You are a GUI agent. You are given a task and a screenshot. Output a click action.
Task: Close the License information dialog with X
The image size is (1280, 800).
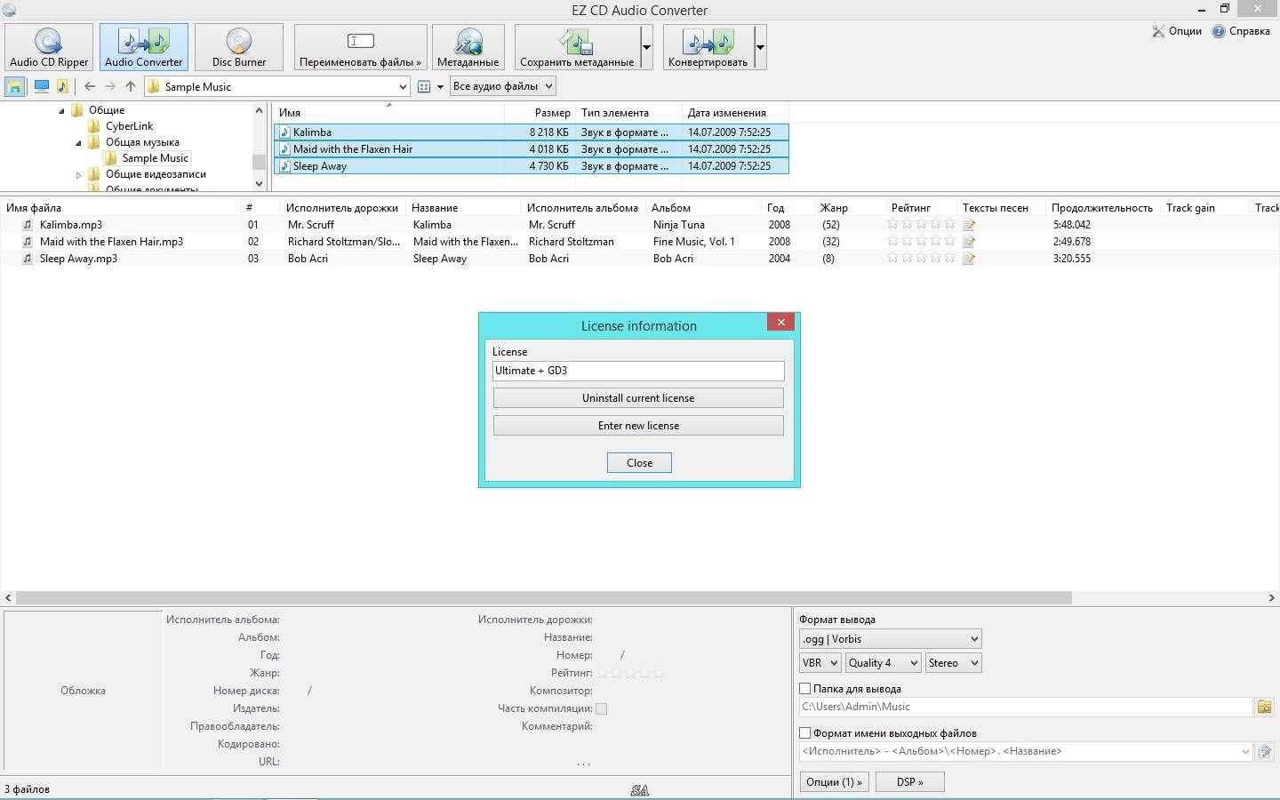click(x=781, y=323)
